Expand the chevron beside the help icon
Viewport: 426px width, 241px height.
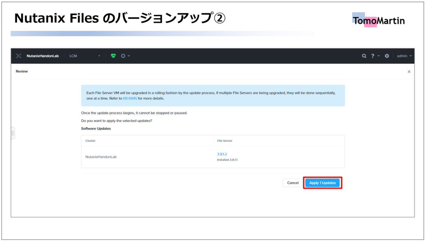[378, 56]
